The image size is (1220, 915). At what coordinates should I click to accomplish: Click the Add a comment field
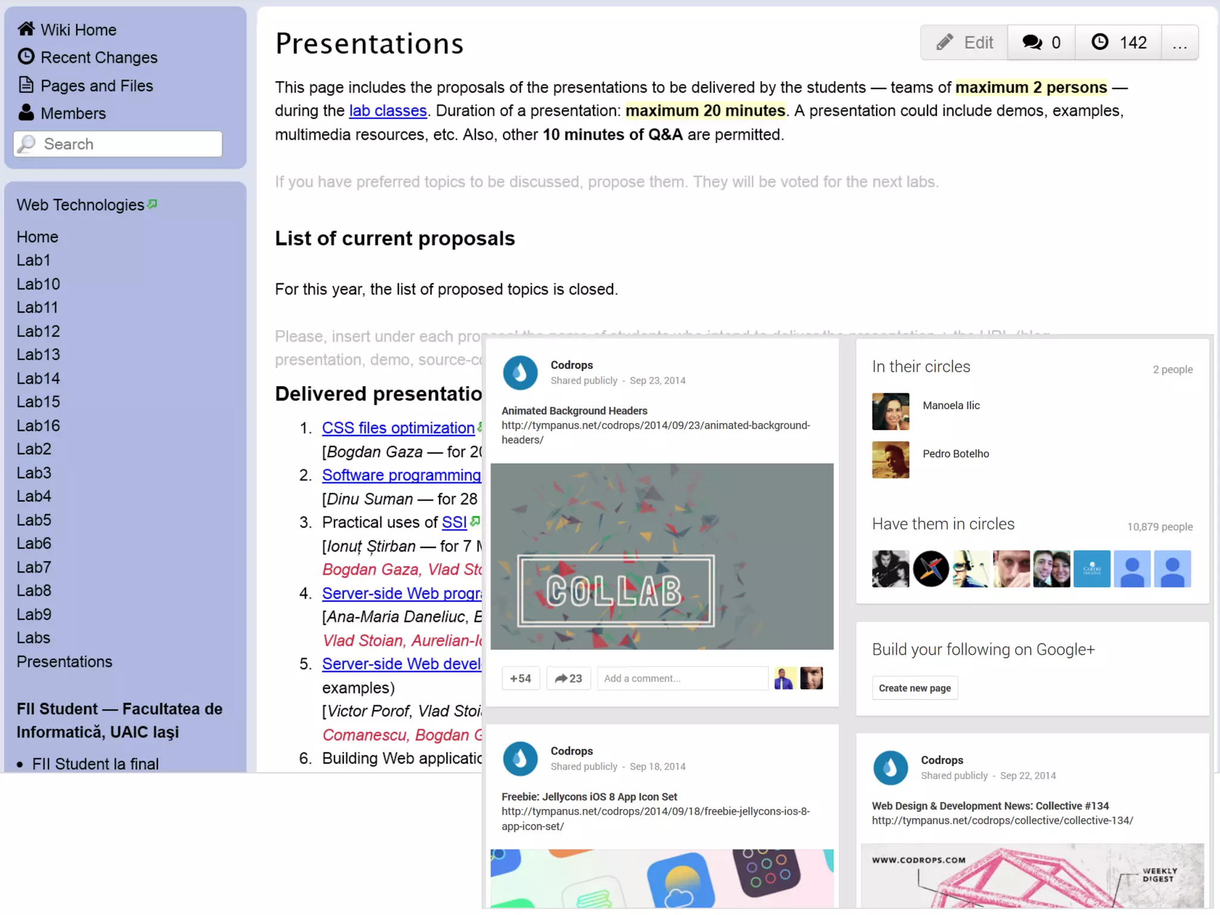click(x=681, y=678)
